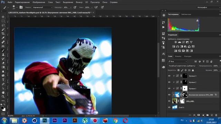
Task: Open Actions panel play icon
Action: coord(163,27)
